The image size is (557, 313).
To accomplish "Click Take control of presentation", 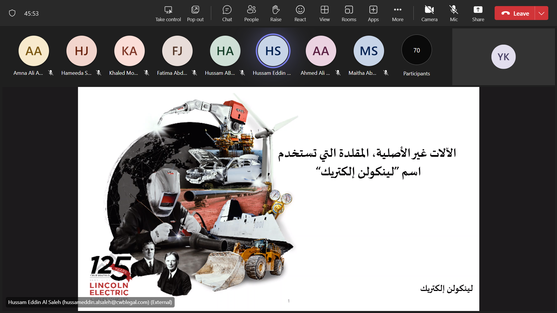I will click(x=168, y=13).
